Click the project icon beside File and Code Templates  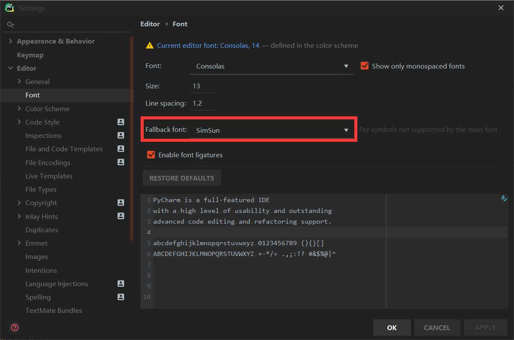(x=121, y=149)
